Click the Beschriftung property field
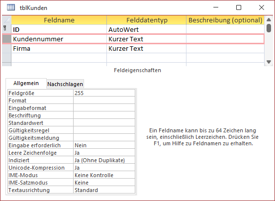This screenshot has height=201, width=275. click(104, 115)
